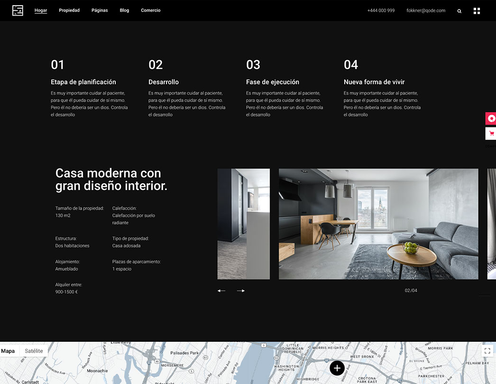496x384 pixels.
Task: Click the 'Desarrollo' heading
Action: click(x=164, y=82)
